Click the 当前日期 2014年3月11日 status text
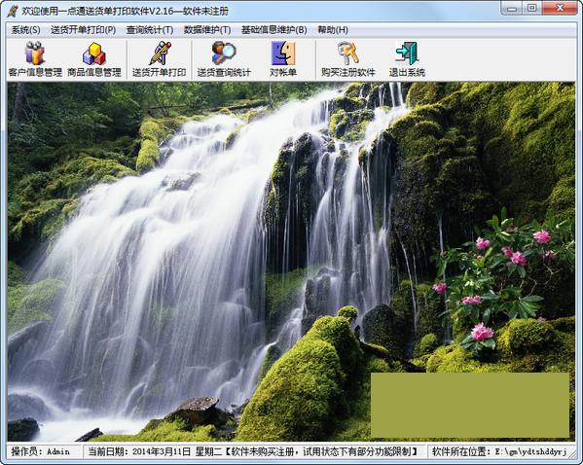This screenshot has height=465, width=583. click(155, 452)
